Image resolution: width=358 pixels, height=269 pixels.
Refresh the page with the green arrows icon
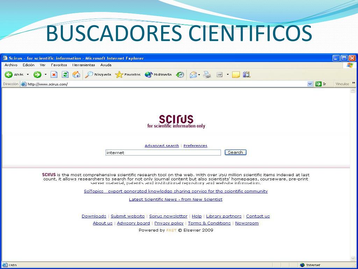(x=65, y=75)
